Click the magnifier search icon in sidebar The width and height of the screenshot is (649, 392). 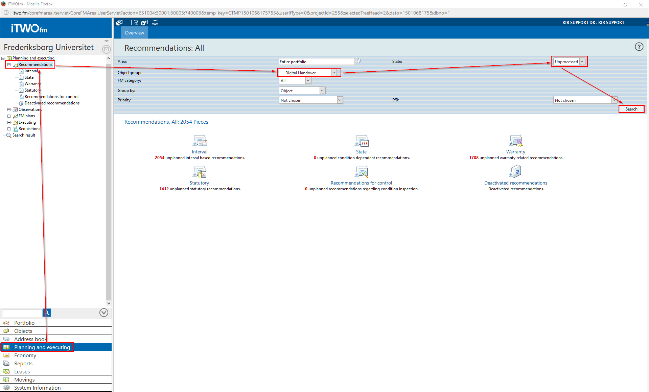coord(47,313)
